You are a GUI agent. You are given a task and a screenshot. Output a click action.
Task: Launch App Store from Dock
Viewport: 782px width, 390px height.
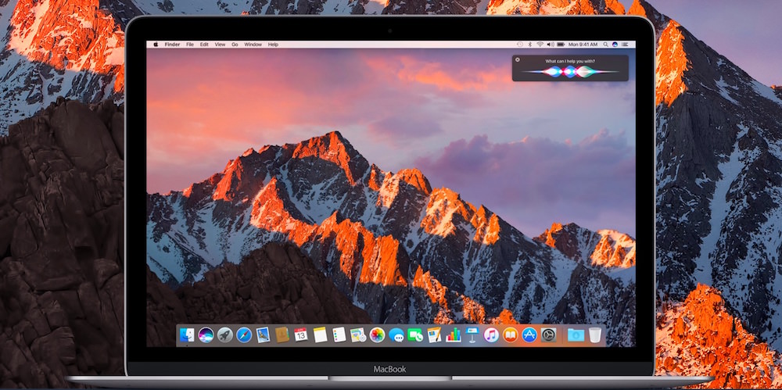click(529, 335)
